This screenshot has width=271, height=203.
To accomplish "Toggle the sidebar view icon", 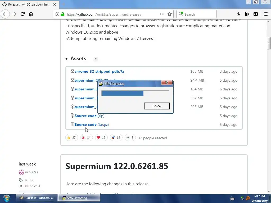I will [256, 14].
